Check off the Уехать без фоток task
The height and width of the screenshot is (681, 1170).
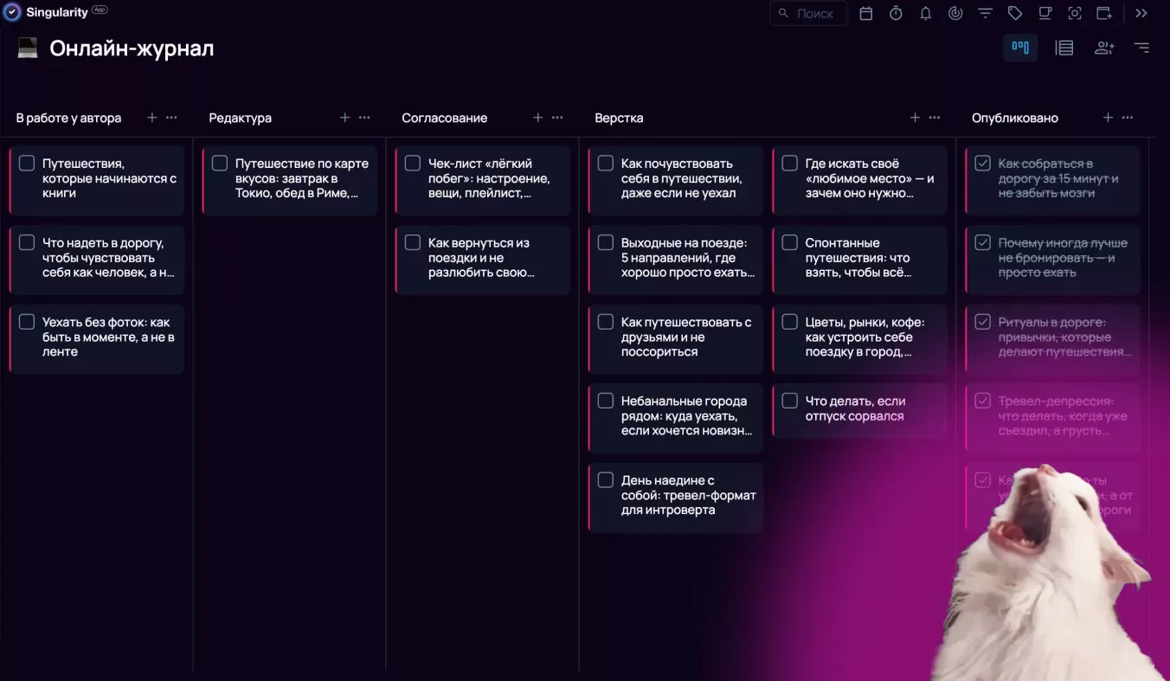(27, 322)
